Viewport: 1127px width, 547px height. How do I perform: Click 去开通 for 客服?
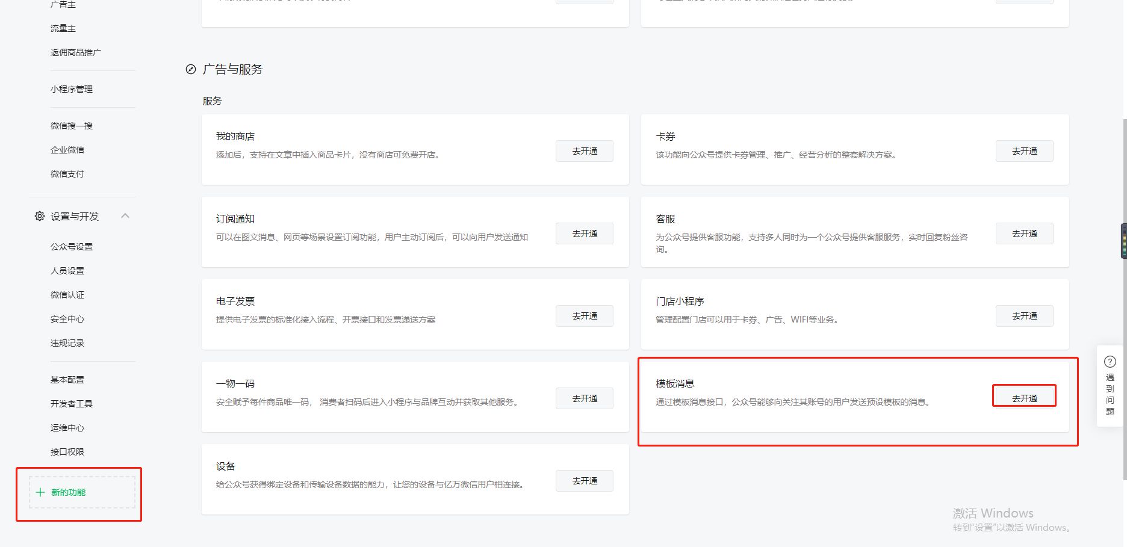pyautogui.click(x=1024, y=233)
